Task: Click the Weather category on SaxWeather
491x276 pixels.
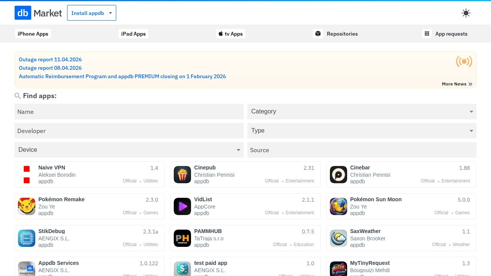Action: [461, 245]
